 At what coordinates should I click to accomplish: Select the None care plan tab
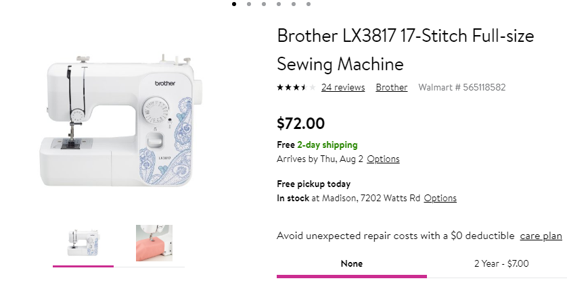352,263
